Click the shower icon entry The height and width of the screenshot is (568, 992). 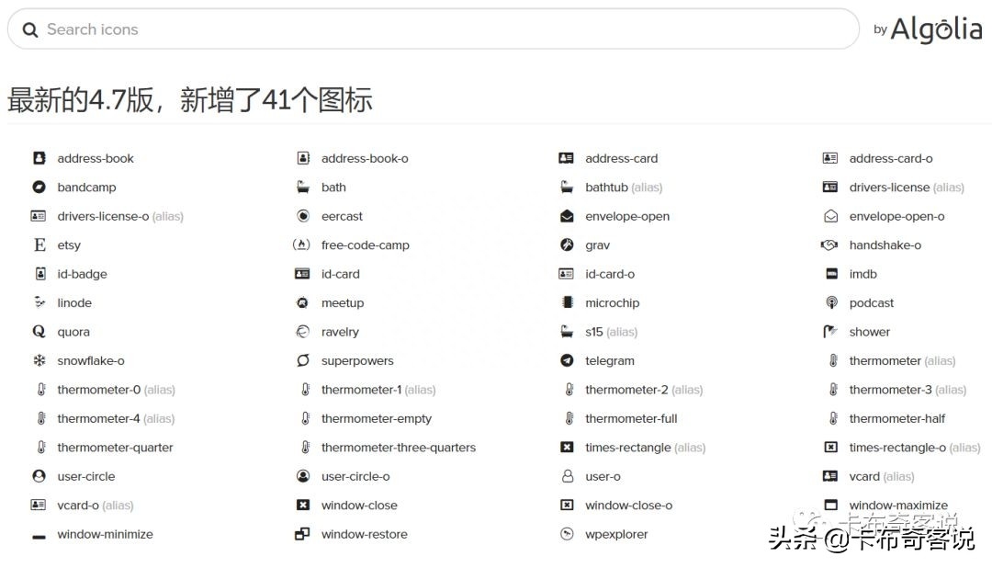click(868, 331)
